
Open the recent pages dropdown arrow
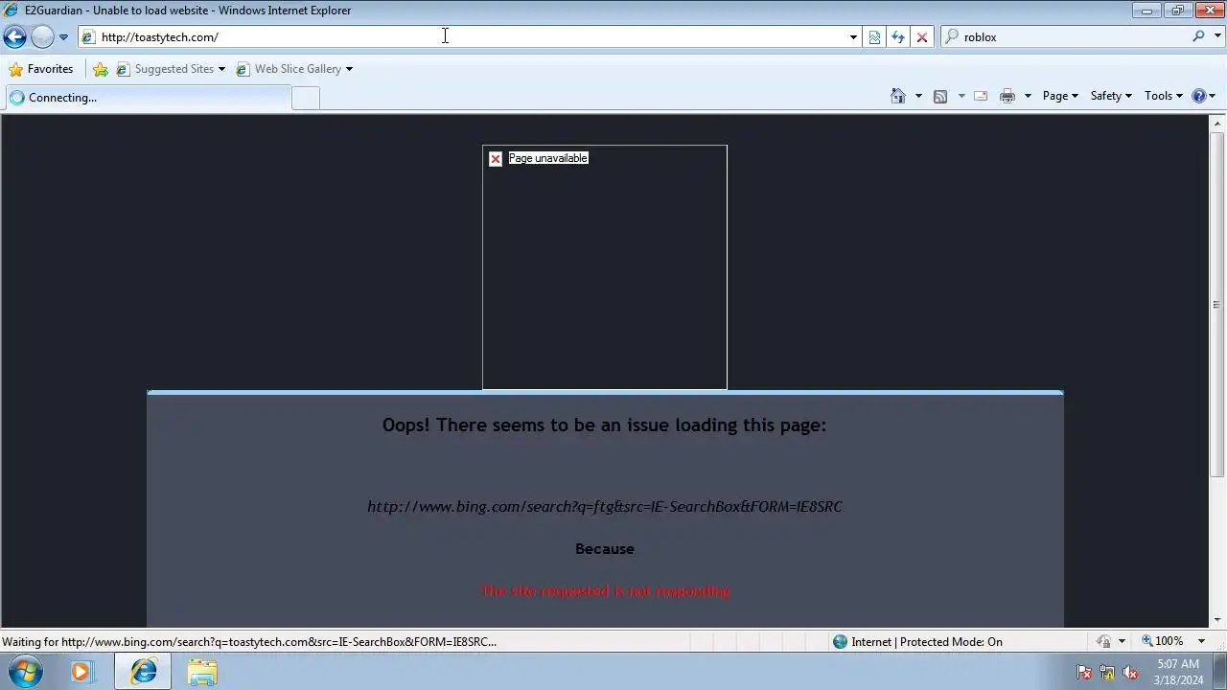(63, 37)
